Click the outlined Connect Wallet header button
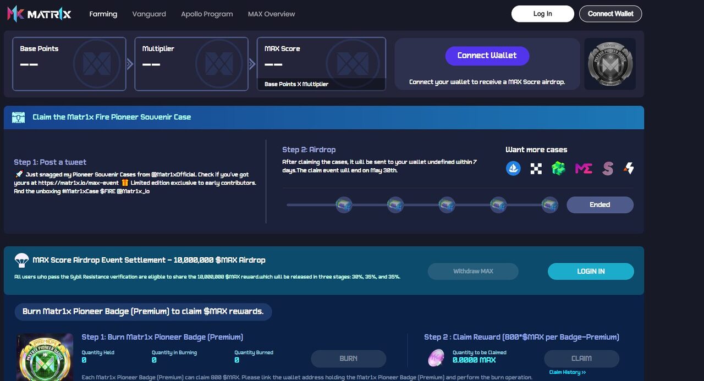The height and width of the screenshot is (381, 704). [610, 14]
